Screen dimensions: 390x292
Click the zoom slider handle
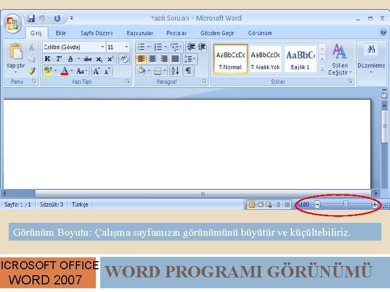(346, 204)
